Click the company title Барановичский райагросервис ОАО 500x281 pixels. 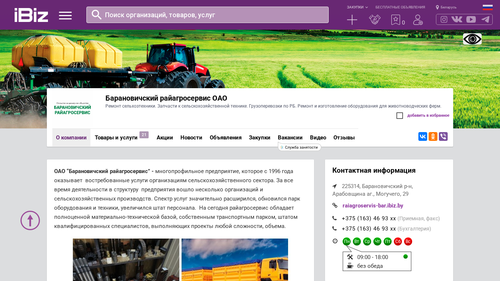166,98
